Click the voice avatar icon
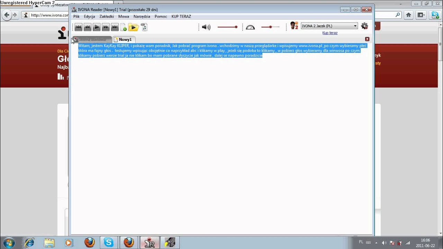Viewport: 443px width, 249px height. pyautogui.click(x=294, y=26)
